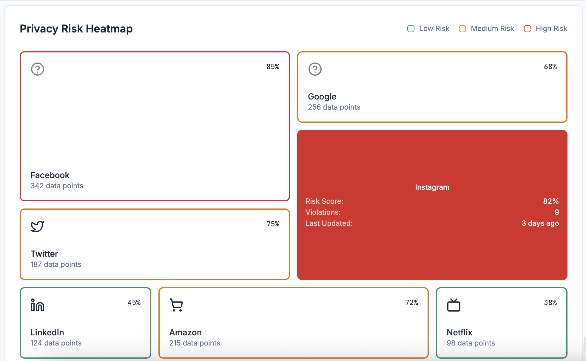The height and width of the screenshot is (361, 586).
Task: Click the question mark icon on Facebook card
Action: [x=38, y=69]
